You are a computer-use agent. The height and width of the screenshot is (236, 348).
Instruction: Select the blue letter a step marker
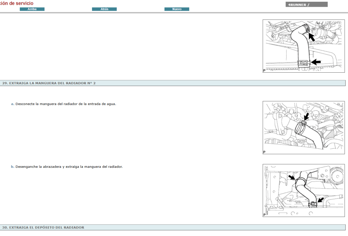point(11,104)
